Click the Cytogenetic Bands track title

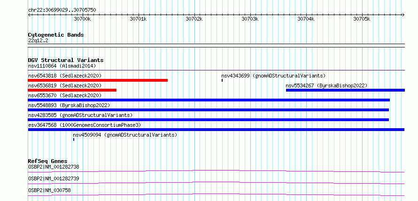pos(56,35)
